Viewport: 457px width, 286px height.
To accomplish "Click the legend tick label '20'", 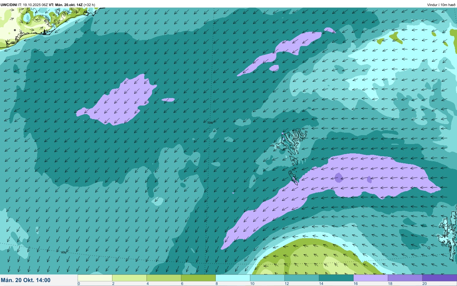I will 424,284.
